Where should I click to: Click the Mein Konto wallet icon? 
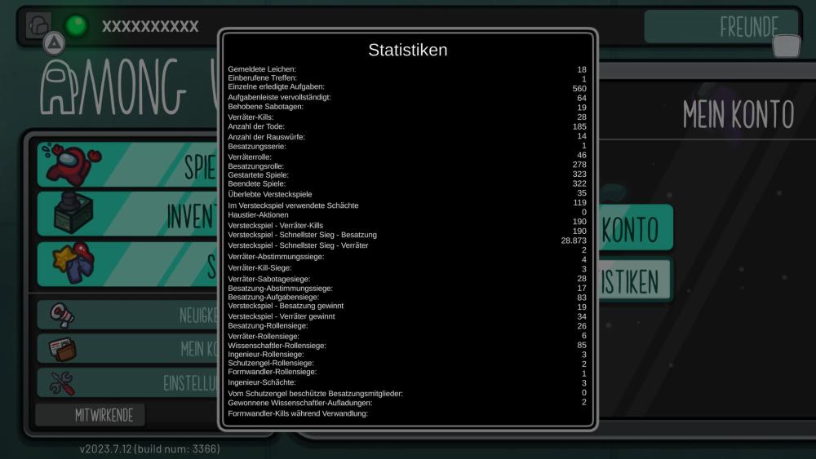pyautogui.click(x=62, y=349)
